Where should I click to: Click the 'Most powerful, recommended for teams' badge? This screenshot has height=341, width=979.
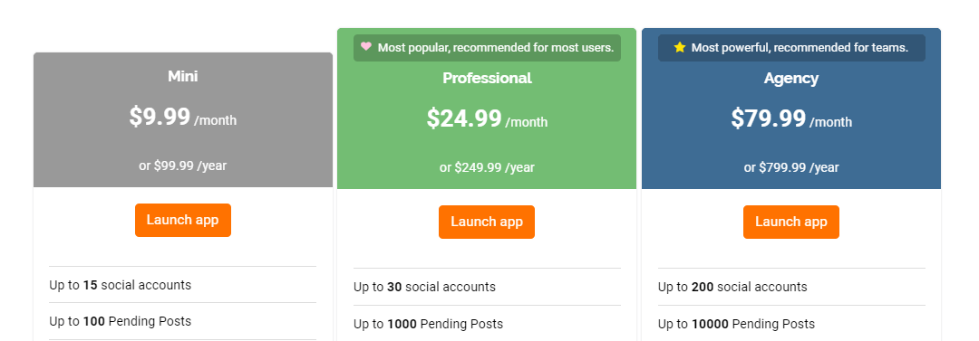click(791, 48)
